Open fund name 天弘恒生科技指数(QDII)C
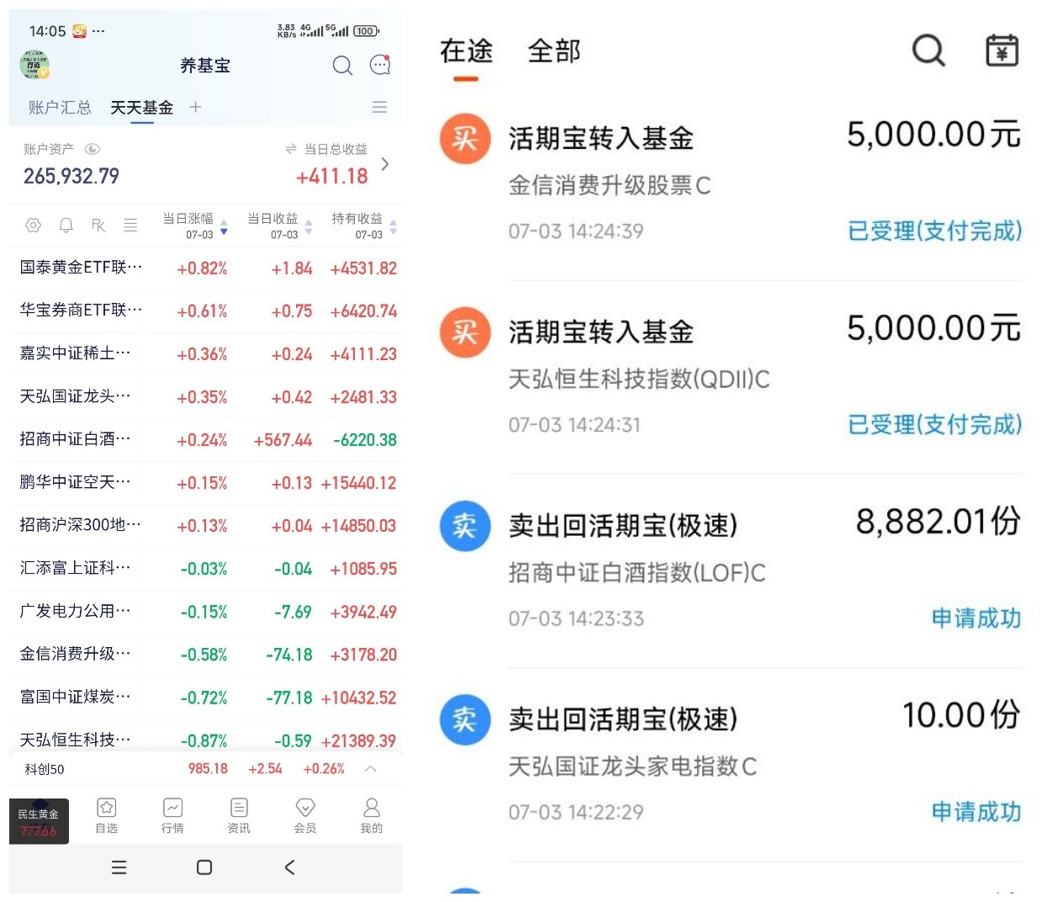Viewport: 1058px width, 902px height. point(639,379)
